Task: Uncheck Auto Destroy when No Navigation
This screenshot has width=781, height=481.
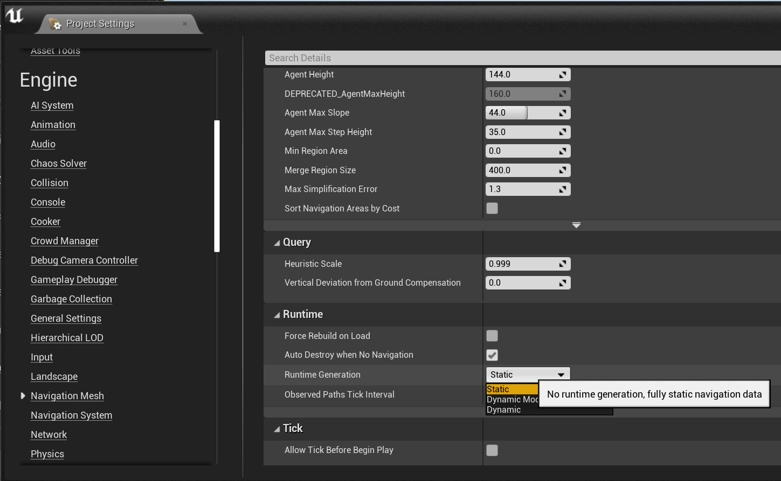Action: coord(492,355)
